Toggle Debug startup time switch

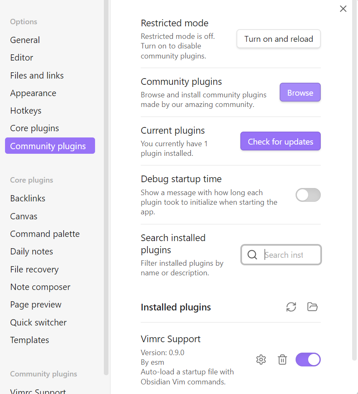(308, 195)
